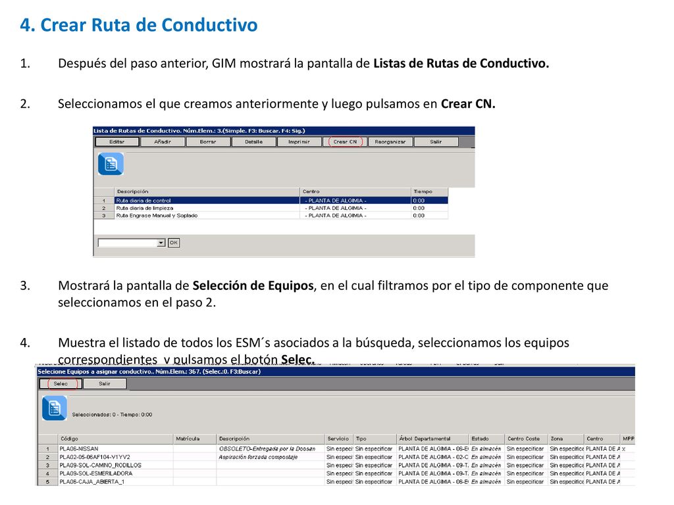The height and width of the screenshot is (505, 674).
Task: Click Salir in the Lista de Rutas window
Action: (x=436, y=142)
